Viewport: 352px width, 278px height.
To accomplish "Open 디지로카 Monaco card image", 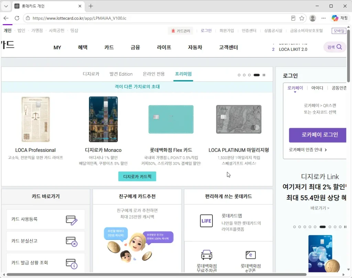I will [x=103, y=119].
